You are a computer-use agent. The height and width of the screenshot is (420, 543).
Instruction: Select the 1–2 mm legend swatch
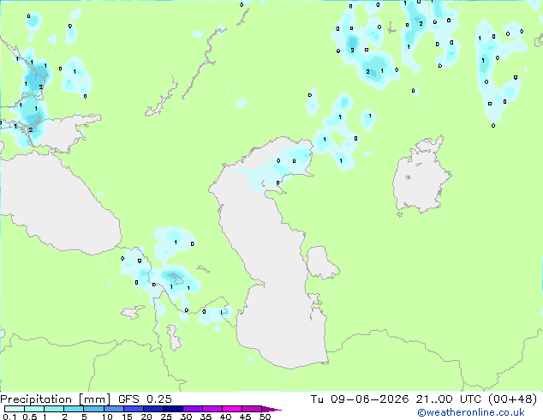pos(54,409)
